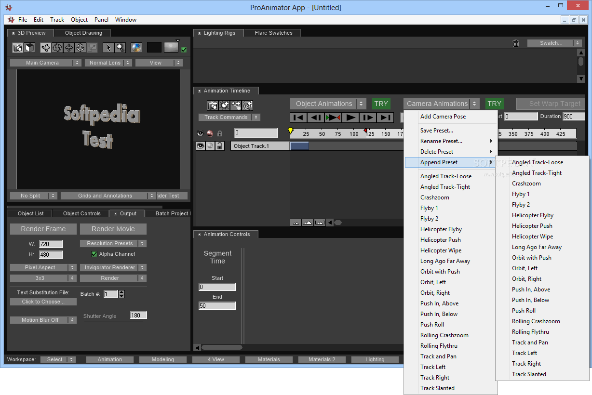Select Save Preset... menu entry
Image resolution: width=592 pixels, height=395 pixels.
(x=437, y=130)
